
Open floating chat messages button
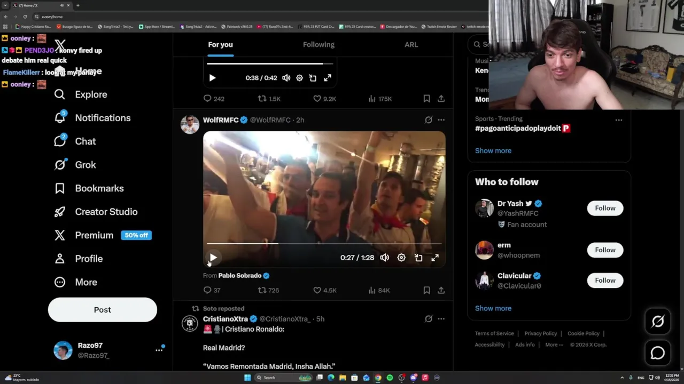pyautogui.click(x=658, y=353)
